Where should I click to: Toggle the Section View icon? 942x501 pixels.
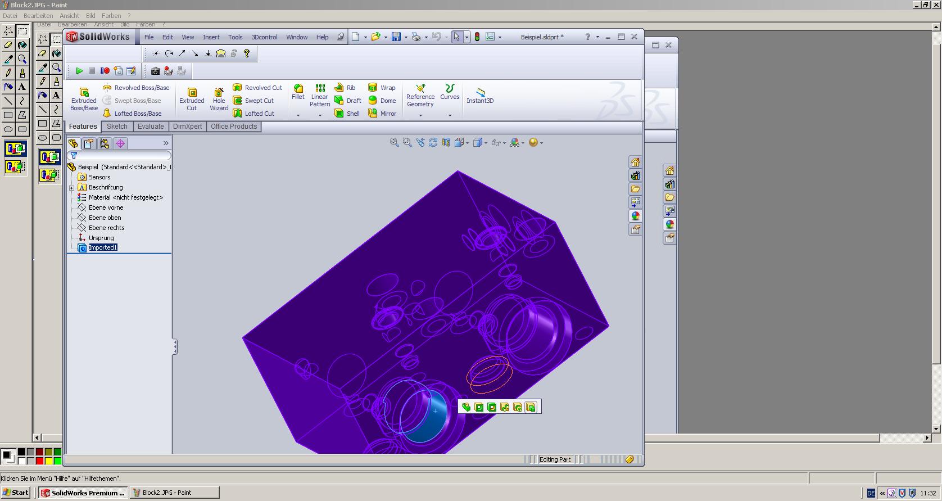446,143
